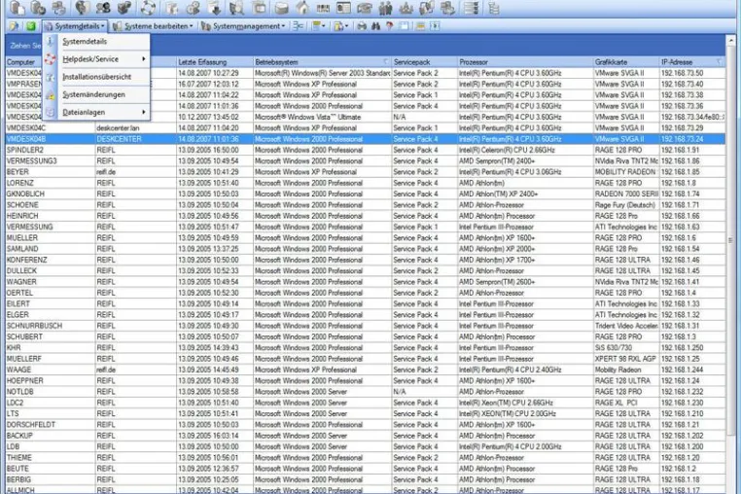Image resolution: width=741 pixels, height=494 pixels.
Task: Choose Installationsübersicht from the menu
Action: (96, 77)
